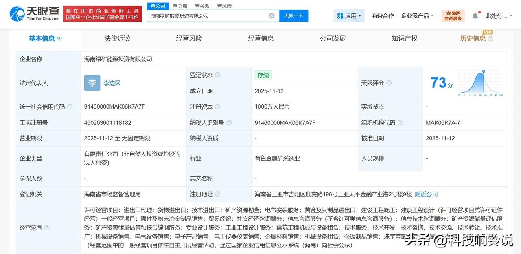Click the 73分 score trend chart
This screenshot has height=254, width=521.
(480, 81)
